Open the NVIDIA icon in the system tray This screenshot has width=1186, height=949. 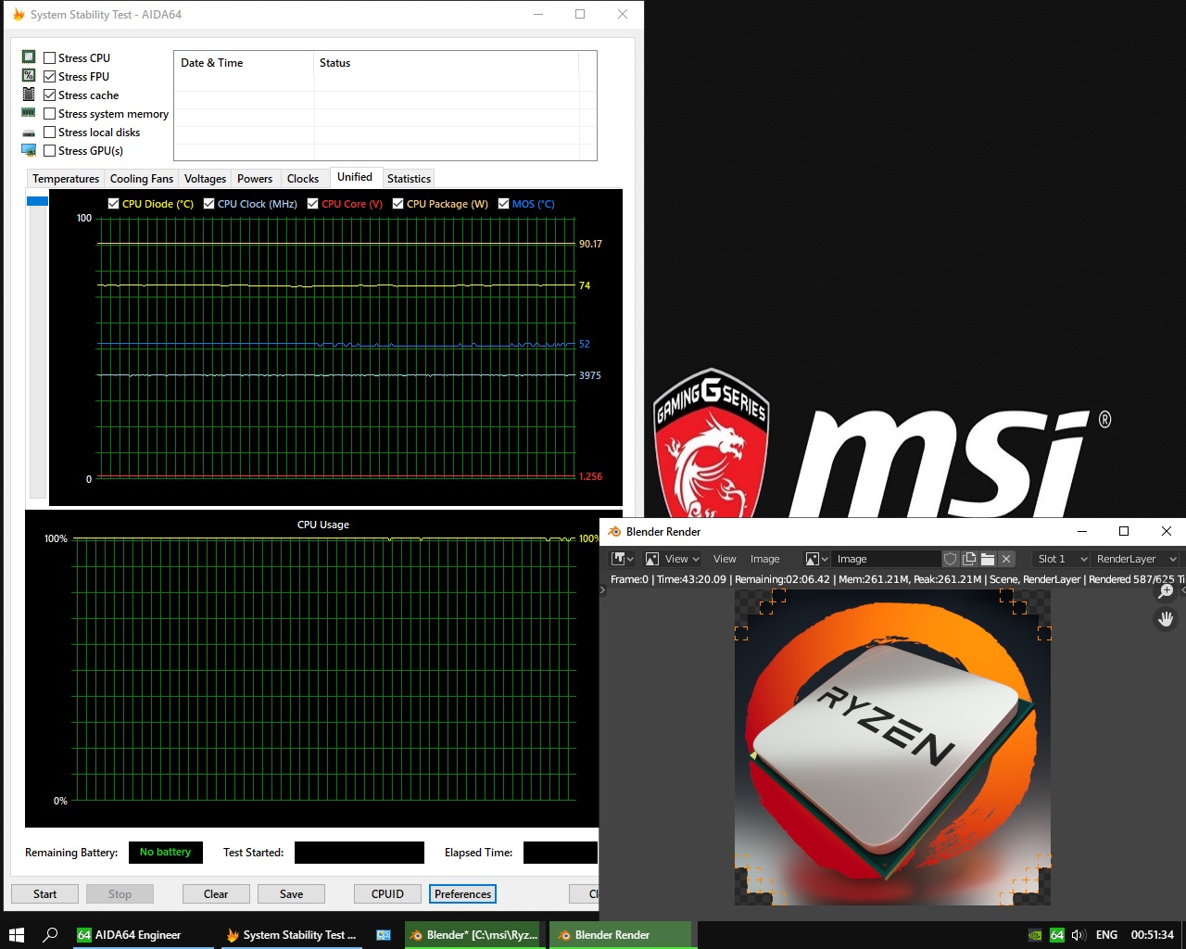[x=1035, y=935]
